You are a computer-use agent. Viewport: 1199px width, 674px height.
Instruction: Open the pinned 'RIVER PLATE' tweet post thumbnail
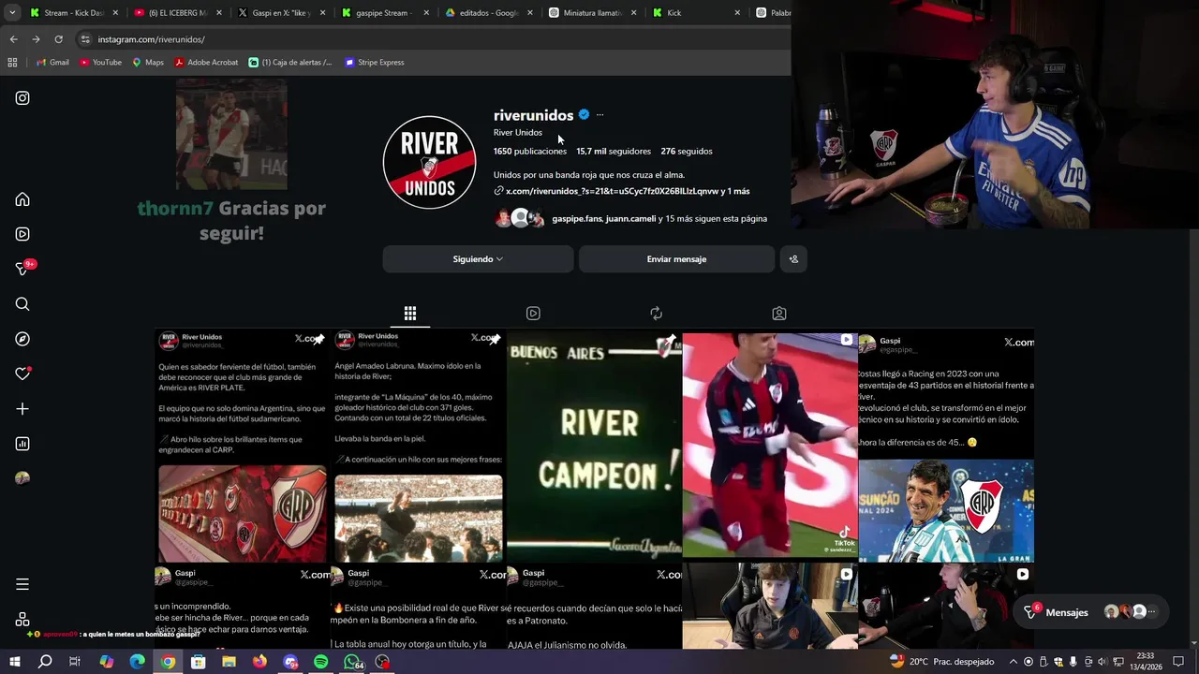click(x=242, y=446)
